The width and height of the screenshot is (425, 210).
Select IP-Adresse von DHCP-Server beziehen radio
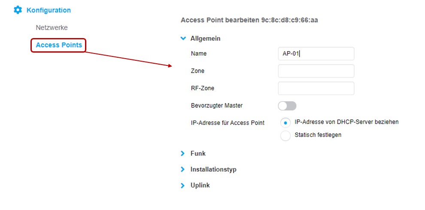point(285,123)
